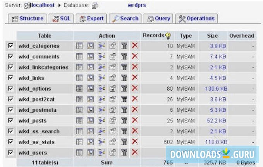Open Properties icon for wkd_comments
263x167 pixels.
coord(113,56)
